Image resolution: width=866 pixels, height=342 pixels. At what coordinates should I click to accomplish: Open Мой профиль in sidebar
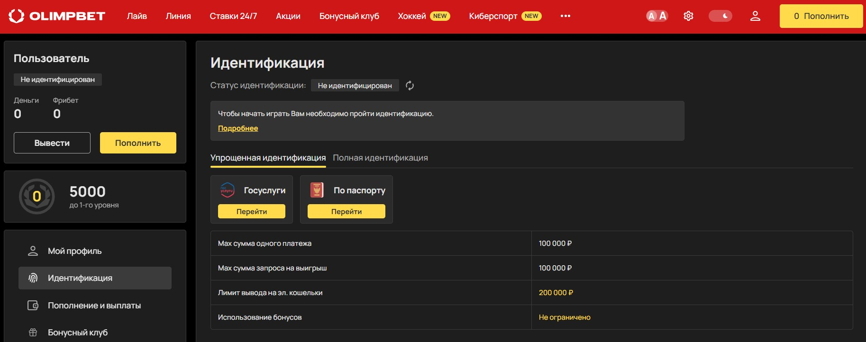95,251
